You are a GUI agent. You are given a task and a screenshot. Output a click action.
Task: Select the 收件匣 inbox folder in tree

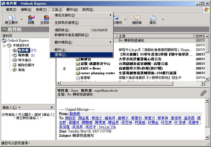click(23, 50)
